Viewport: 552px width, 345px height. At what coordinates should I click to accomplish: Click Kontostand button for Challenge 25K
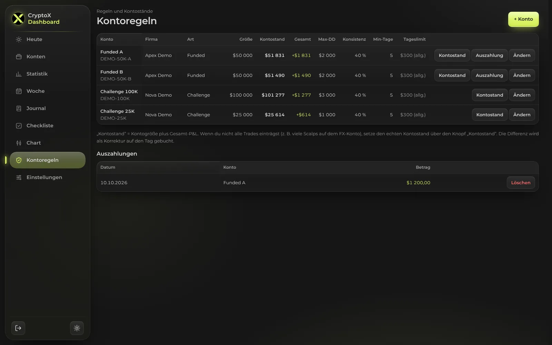coord(490,115)
